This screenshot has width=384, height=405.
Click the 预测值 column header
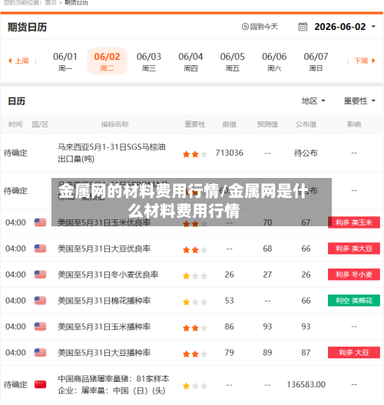(267, 124)
